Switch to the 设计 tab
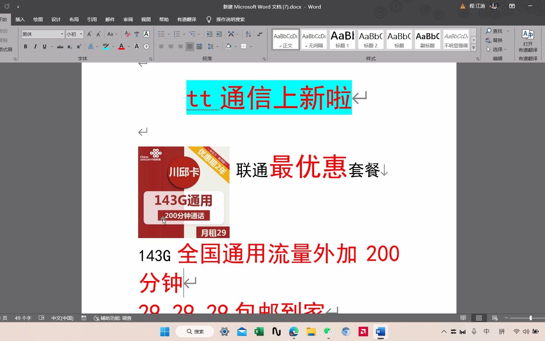This screenshot has height=341, width=545. [56, 19]
